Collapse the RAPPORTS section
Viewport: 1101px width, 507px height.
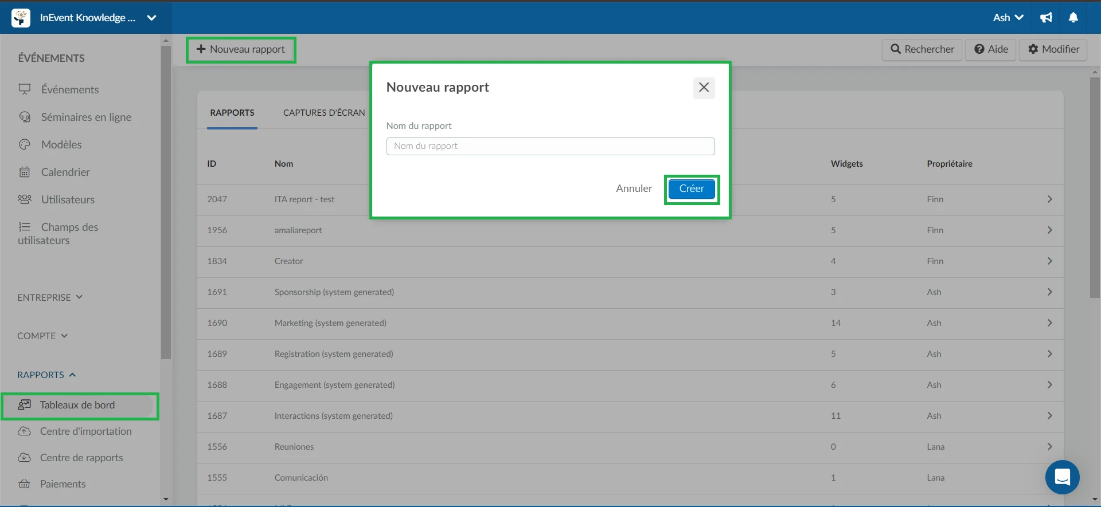[x=46, y=375]
